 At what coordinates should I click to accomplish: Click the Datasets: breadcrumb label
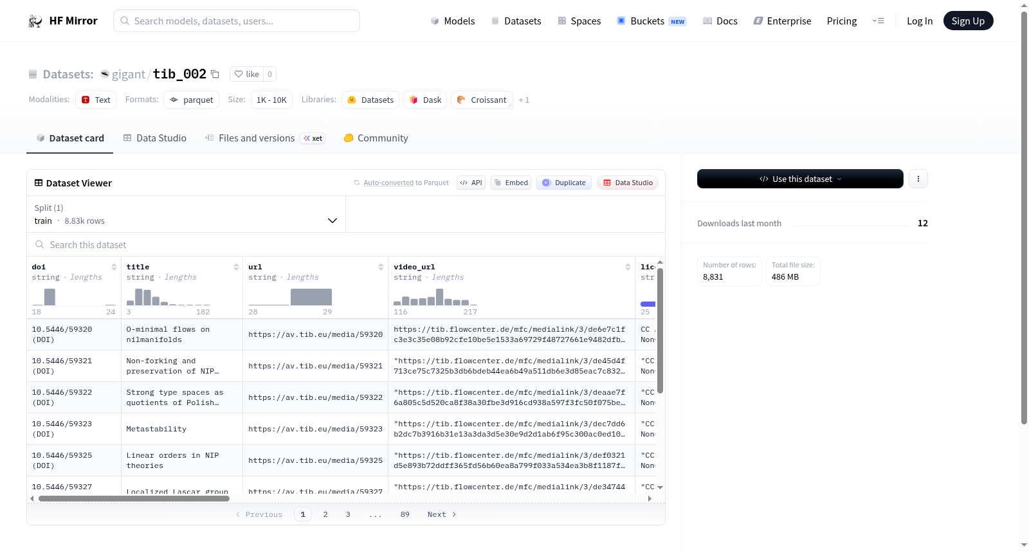point(68,75)
